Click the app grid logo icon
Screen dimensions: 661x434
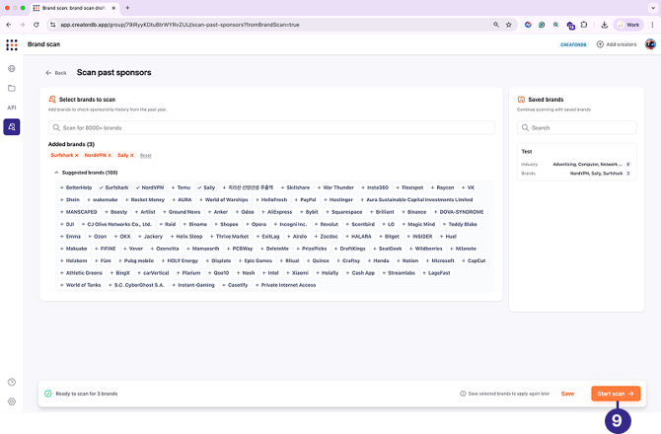12,44
